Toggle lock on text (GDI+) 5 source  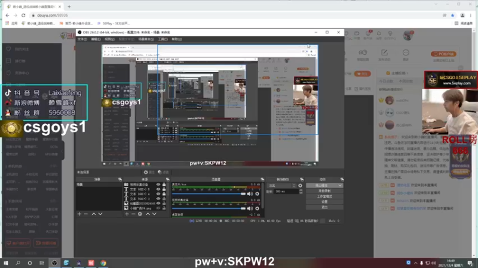pyautogui.click(x=164, y=189)
